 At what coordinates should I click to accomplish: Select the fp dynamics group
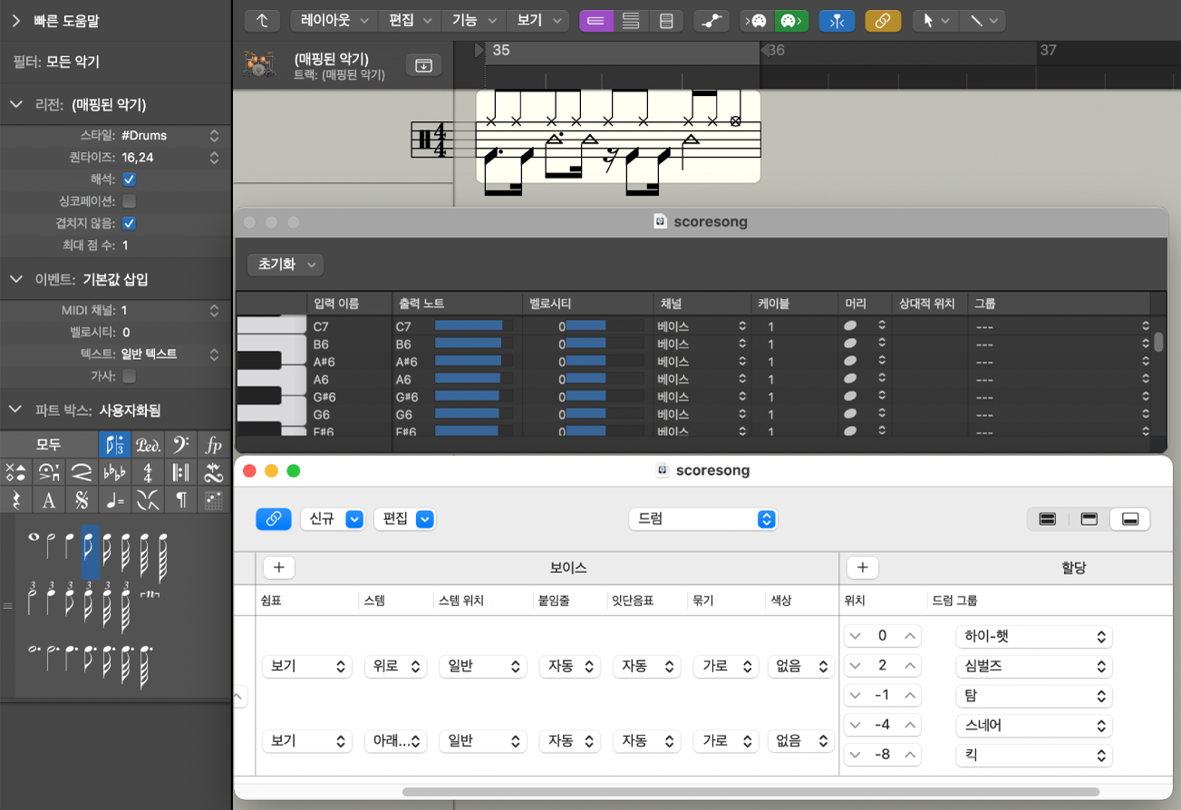(x=214, y=445)
